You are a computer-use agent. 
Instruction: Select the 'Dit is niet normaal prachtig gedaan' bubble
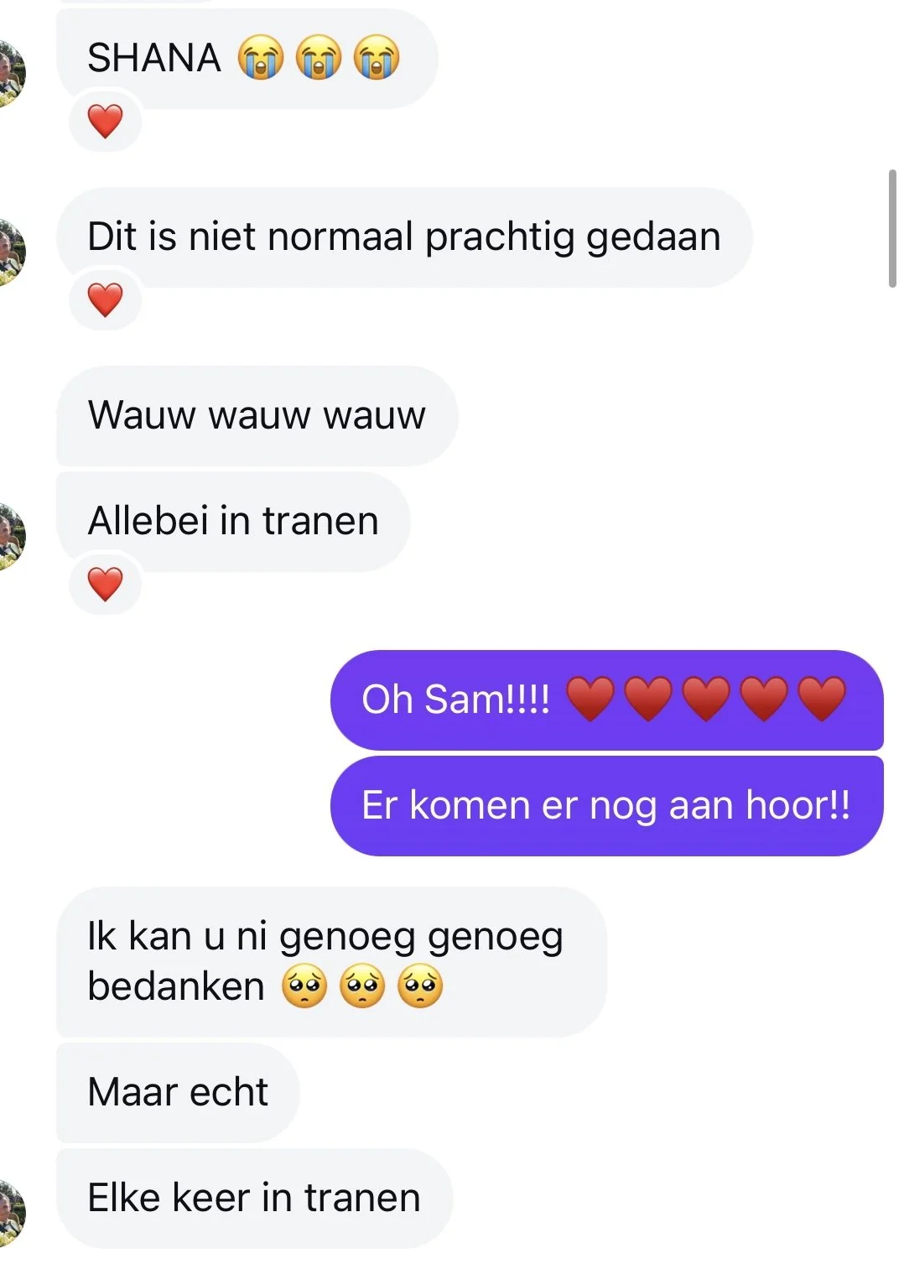click(x=404, y=237)
